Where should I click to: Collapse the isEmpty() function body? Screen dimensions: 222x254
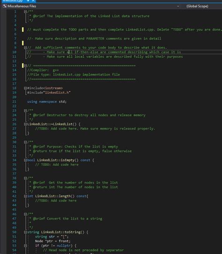tap(25, 160)
